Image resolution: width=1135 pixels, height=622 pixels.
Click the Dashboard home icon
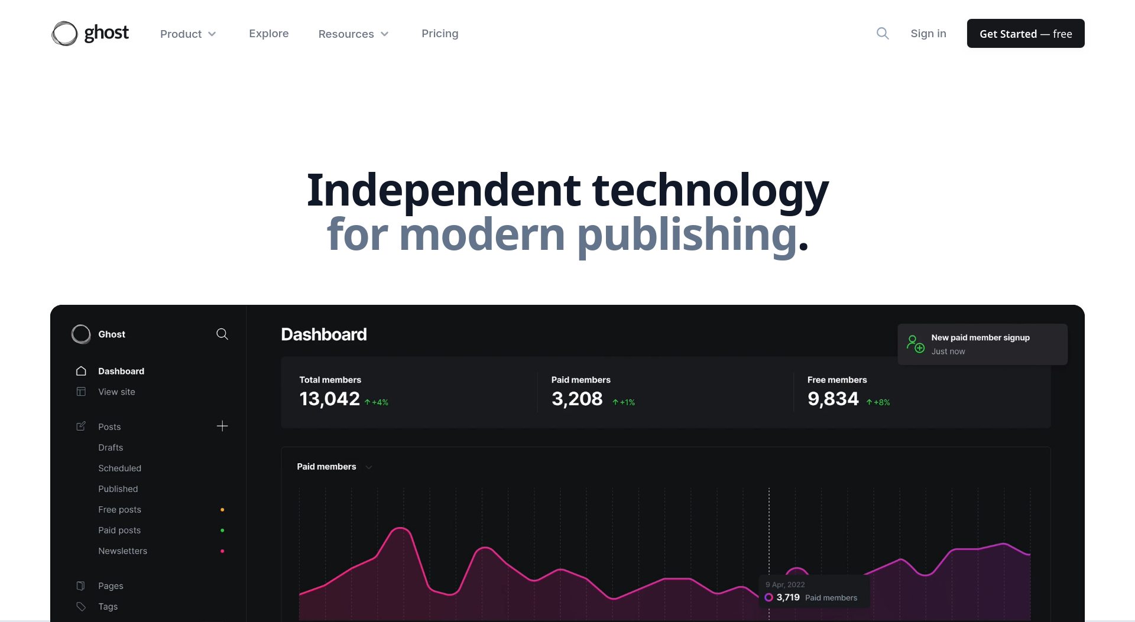[81, 371]
